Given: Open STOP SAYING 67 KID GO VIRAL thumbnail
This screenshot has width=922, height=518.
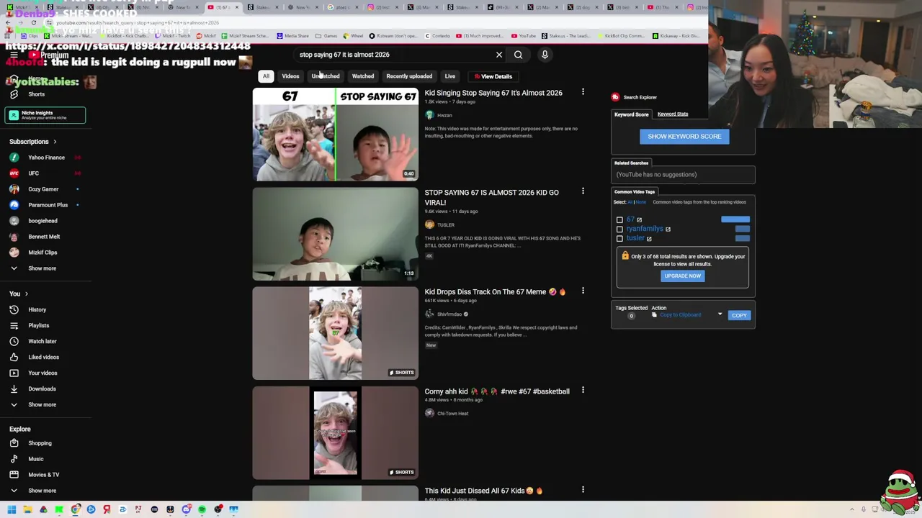Looking at the screenshot, I should coord(335,234).
